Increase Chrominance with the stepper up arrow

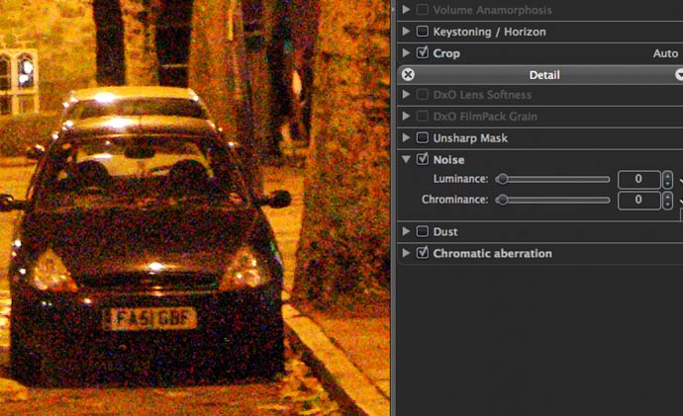(667, 196)
